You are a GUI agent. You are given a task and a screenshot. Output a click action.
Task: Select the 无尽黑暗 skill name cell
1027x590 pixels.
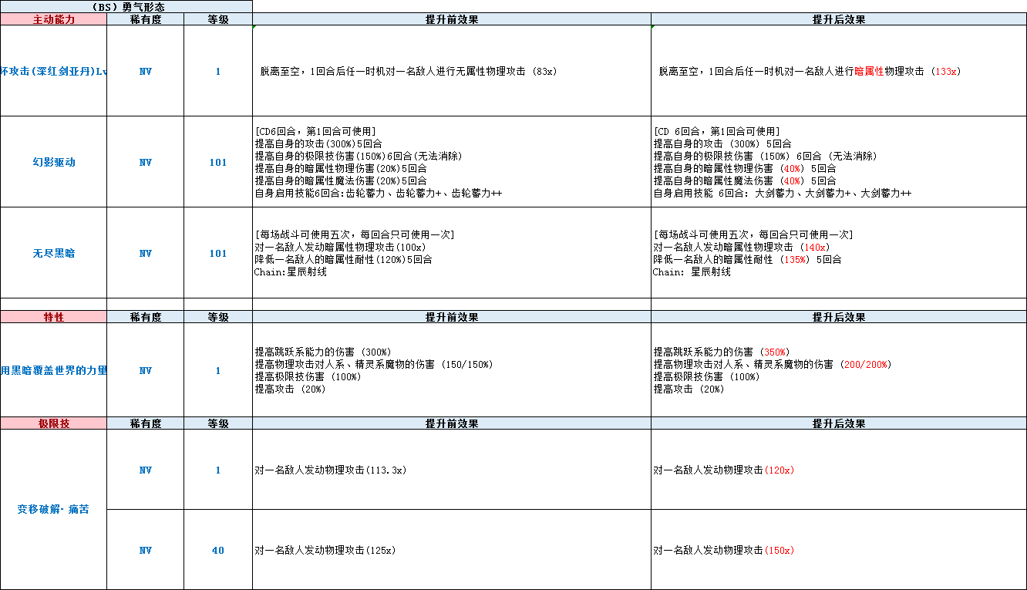[53, 253]
